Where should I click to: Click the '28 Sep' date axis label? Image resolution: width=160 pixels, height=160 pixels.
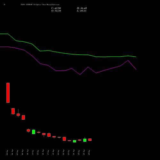pos(84,152)
